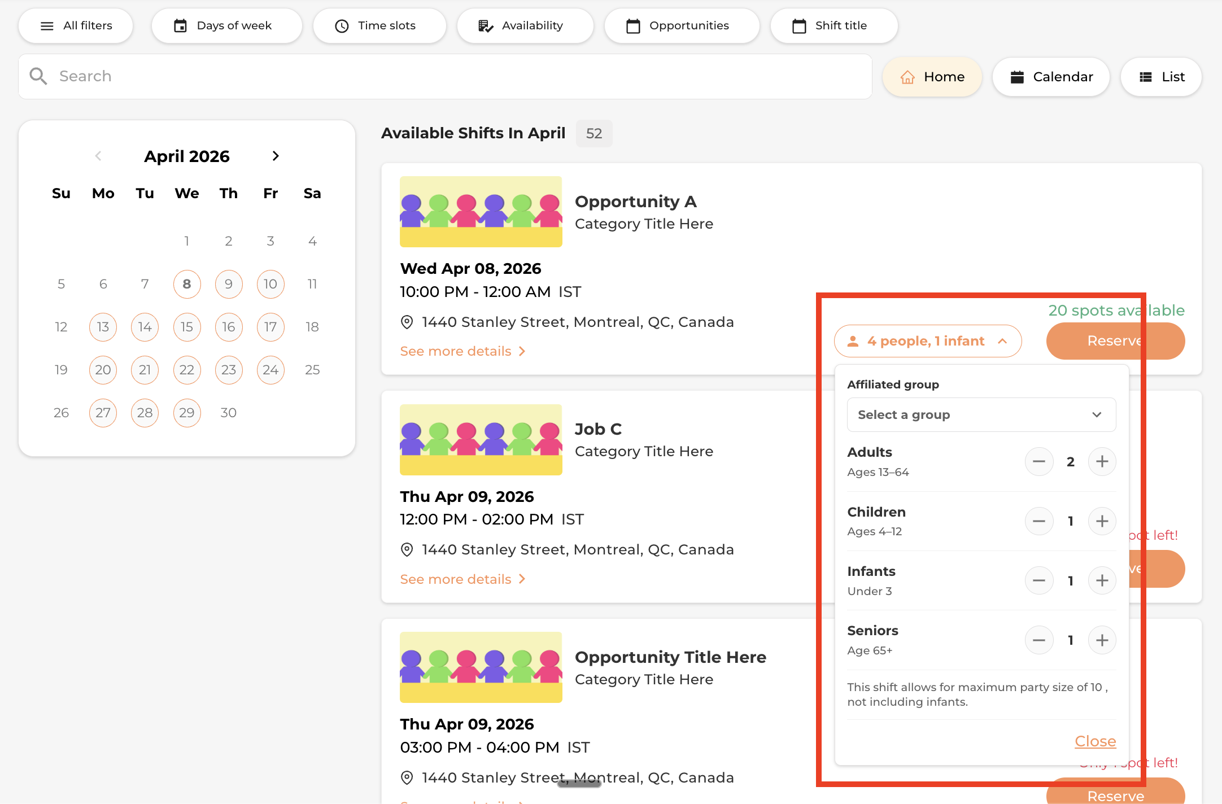The image size is (1222, 804).
Task: Add one more infant
Action: click(1102, 581)
